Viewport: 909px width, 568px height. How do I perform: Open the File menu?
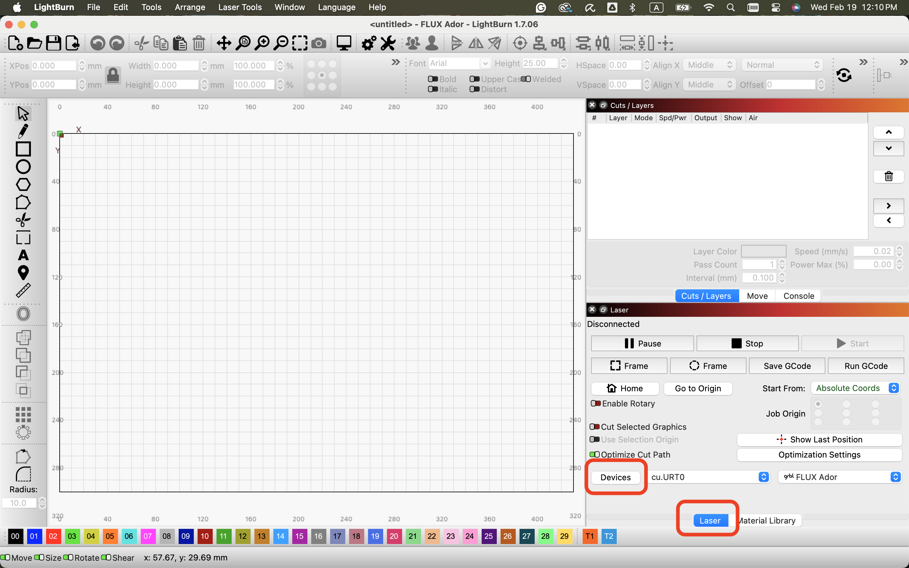[x=93, y=7]
